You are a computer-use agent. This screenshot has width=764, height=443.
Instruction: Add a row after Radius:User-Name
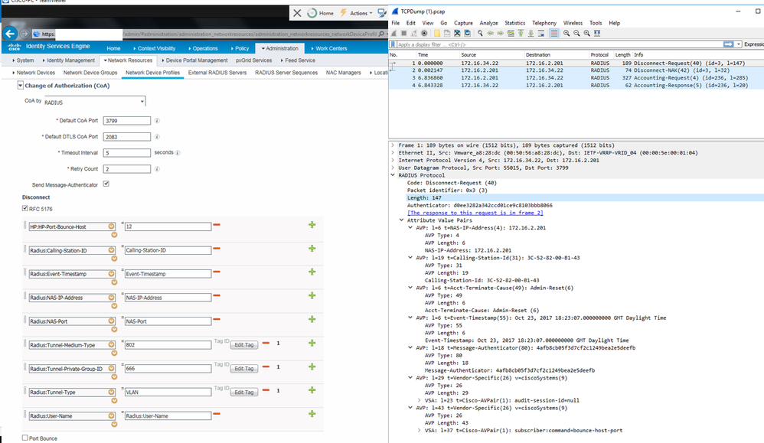[x=312, y=414]
